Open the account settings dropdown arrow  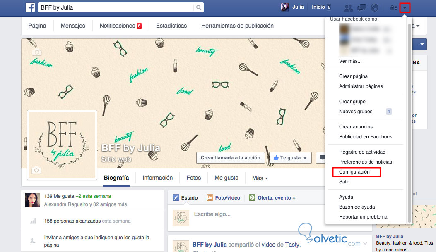pos(405,7)
